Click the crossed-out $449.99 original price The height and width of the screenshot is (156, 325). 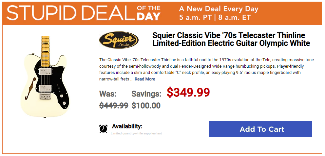[x=114, y=106]
